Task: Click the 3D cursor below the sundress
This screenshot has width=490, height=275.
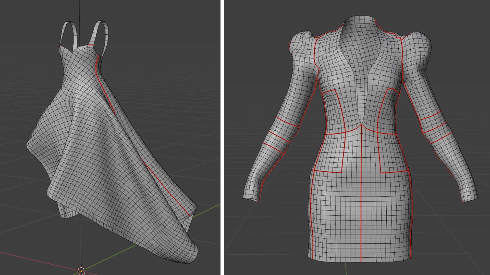Action: click(81, 271)
